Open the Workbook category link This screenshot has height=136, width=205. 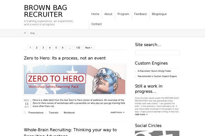[x=69, y=113]
